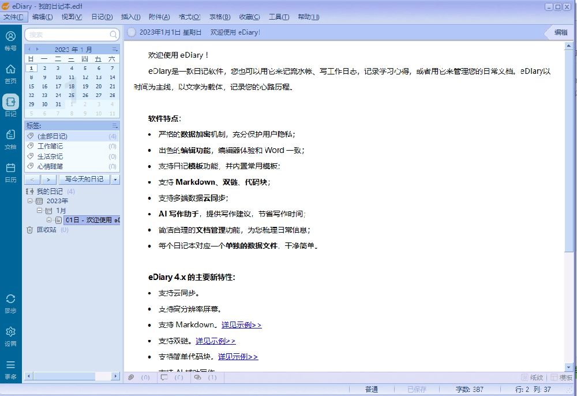The height and width of the screenshot is (396, 577).
Task: Select the 1月 tree item
Action: click(61, 211)
